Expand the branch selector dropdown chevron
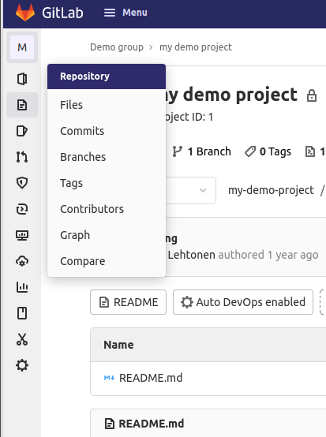 (203, 190)
